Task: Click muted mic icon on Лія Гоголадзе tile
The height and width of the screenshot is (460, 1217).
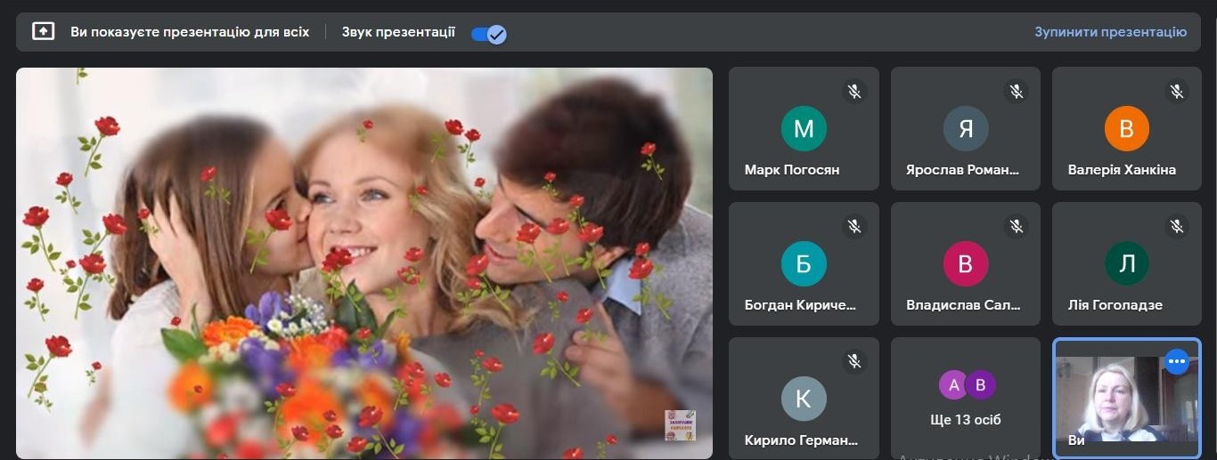Action: [1177, 226]
